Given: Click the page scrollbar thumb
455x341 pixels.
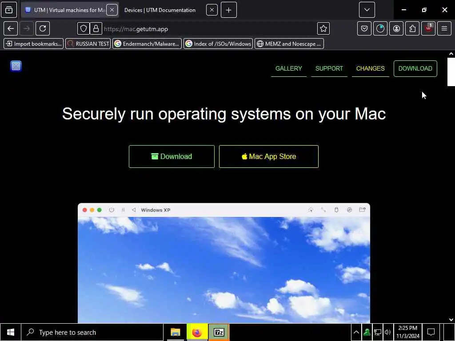Looking at the screenshot, I should click(x=451, y=72).
